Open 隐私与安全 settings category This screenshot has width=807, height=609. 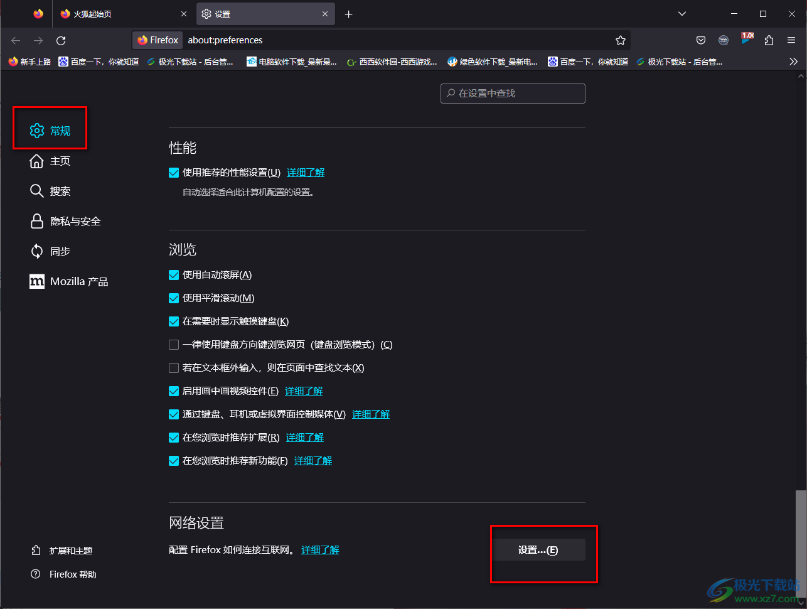[x=65, y=221]
